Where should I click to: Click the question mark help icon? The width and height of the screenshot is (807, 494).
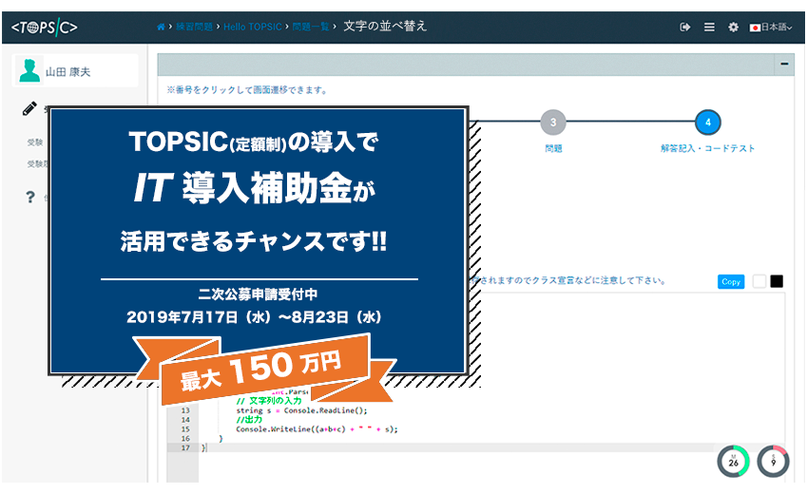(x=29, y=198)
